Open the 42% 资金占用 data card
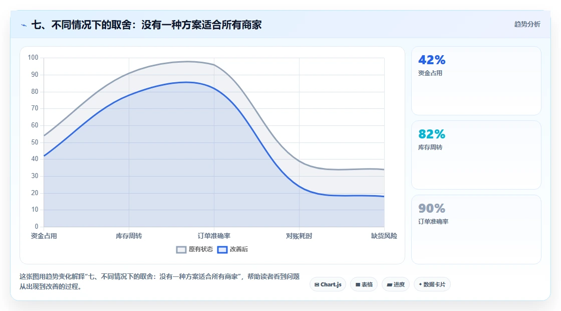Image resolution: width=561 pixels, height=311 pixels. [476, 81]
